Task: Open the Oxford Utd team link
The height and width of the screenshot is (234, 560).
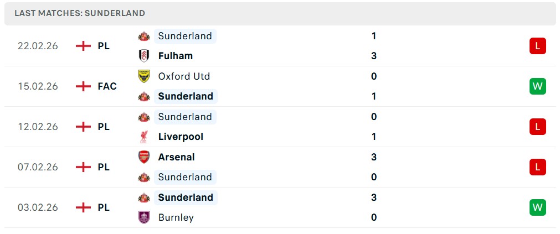Action: click(184, 76)
